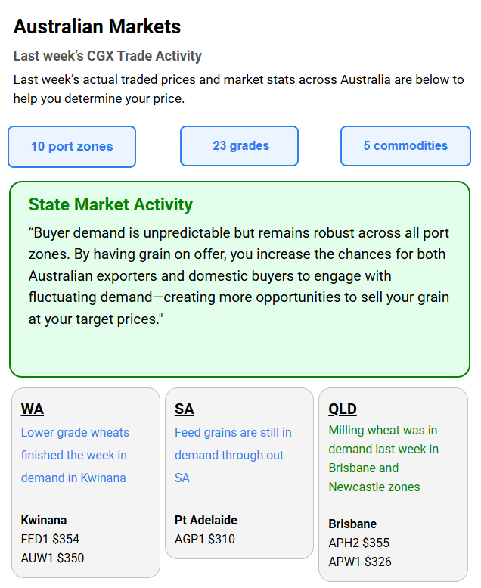Click the feed grains in demand text
481x588 pixels.
click(x=233, y=455)
